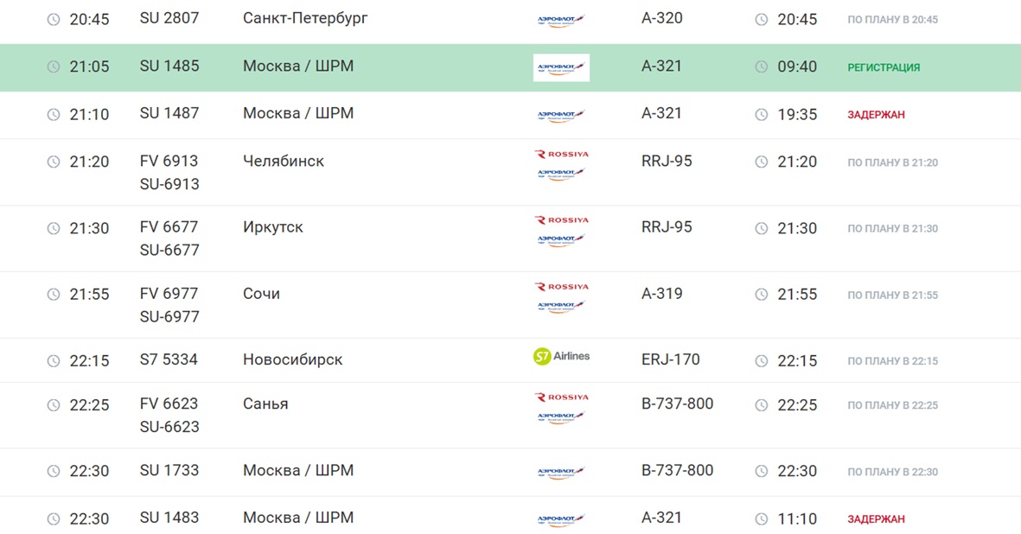
Task: Click the Иркутск destination name
Action: 272,227
